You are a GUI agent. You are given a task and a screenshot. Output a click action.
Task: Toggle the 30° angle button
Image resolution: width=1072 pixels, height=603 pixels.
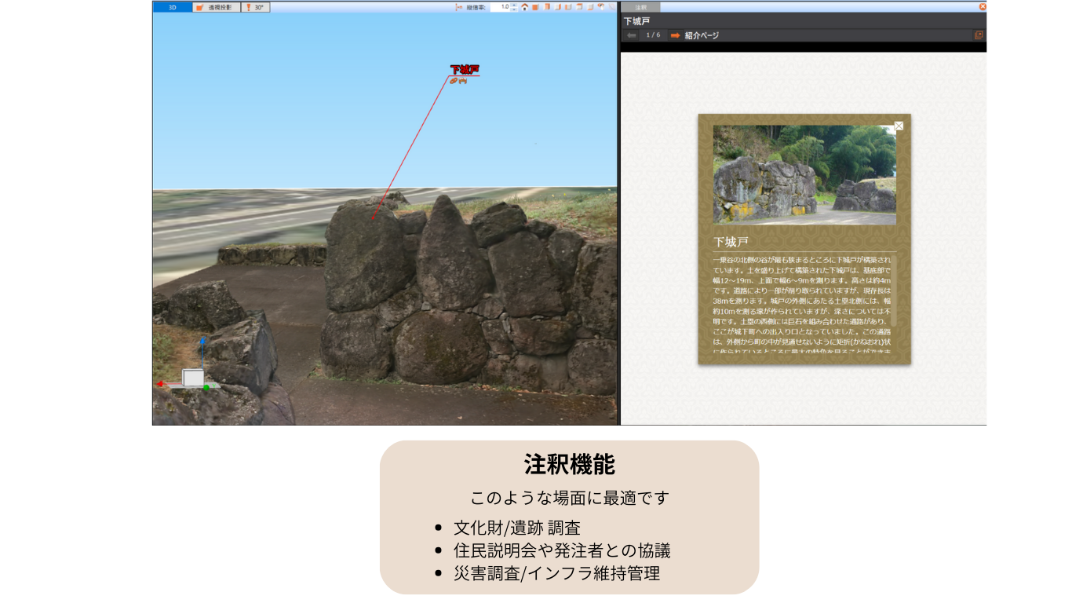tap(255, 7)
